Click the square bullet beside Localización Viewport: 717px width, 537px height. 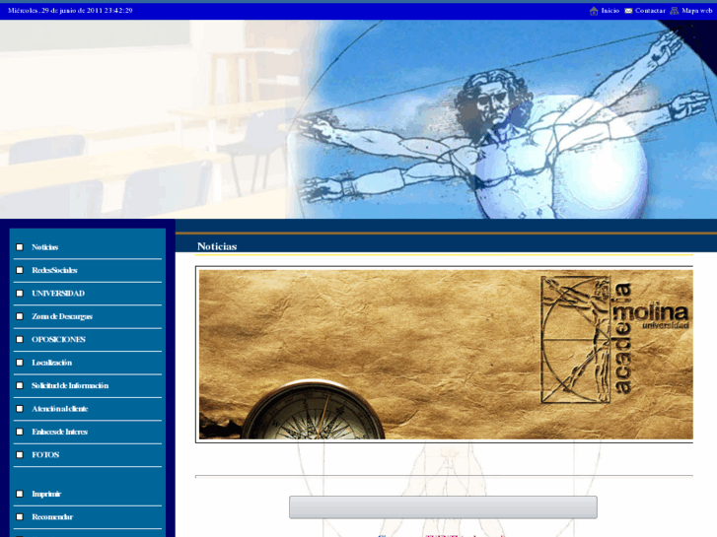[20, 363]
